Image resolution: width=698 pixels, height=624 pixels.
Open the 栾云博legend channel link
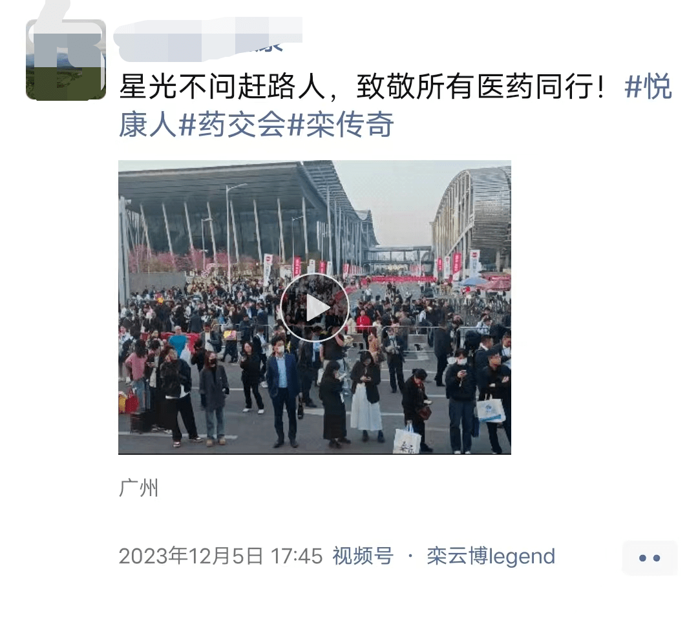click(x=491, y=556)
